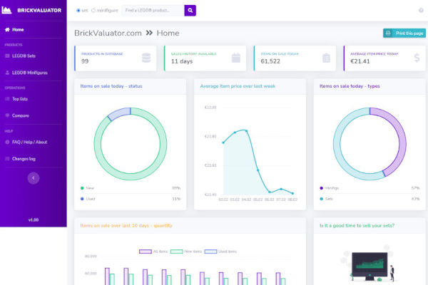The height and width of the screenshot is (285, 428).
Task: Select the set radio button
Action: 78,11
